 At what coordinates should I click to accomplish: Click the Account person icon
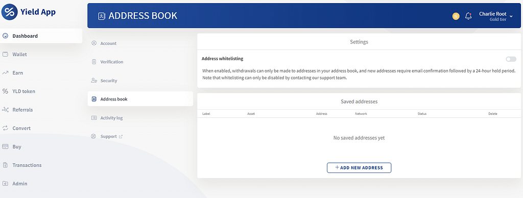coord(94,43)
